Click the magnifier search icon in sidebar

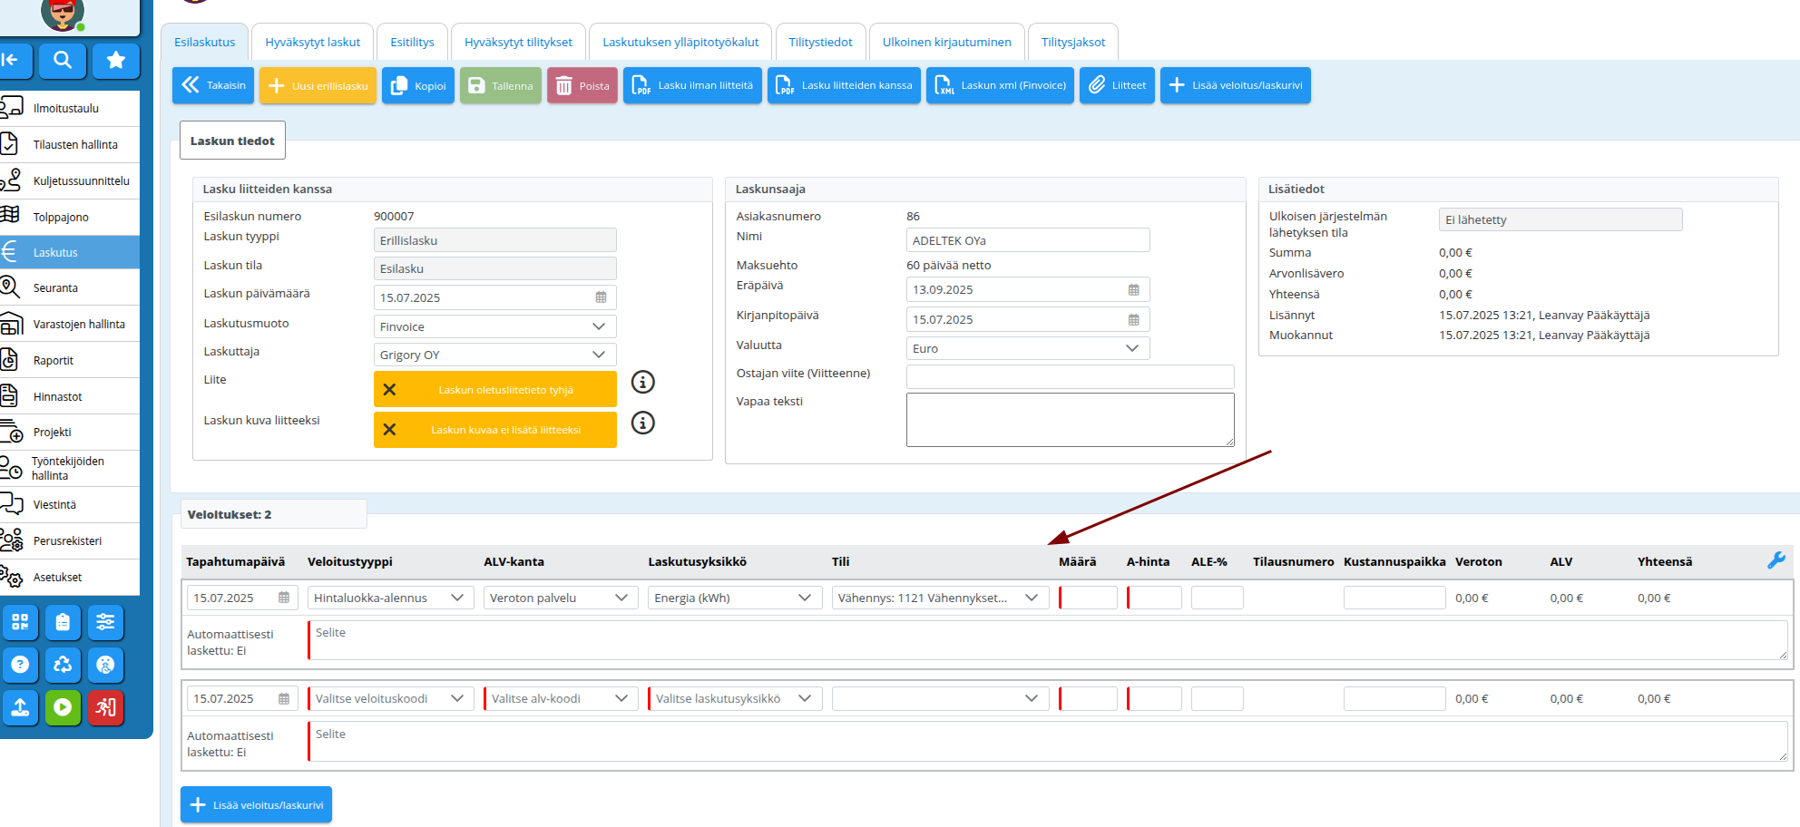(63, 61)
